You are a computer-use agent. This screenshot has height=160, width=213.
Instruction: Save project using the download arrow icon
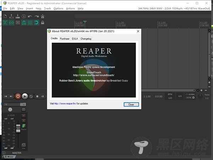tap(17, 16)
